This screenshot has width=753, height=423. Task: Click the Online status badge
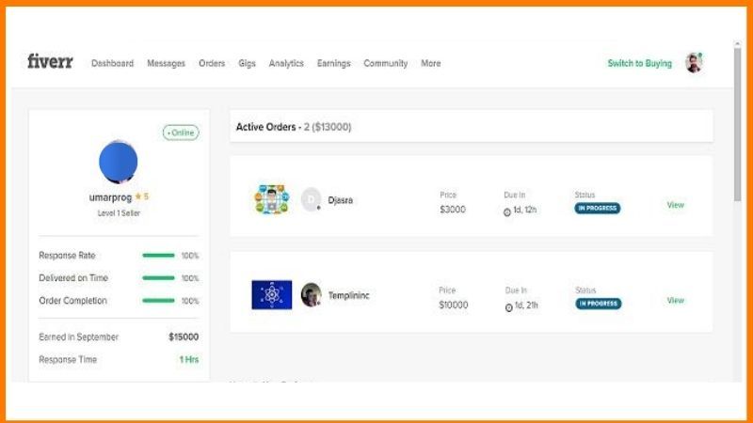(x=181, y=133)
